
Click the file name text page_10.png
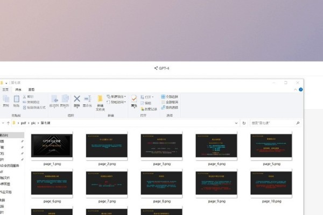(x=271, y=201)
